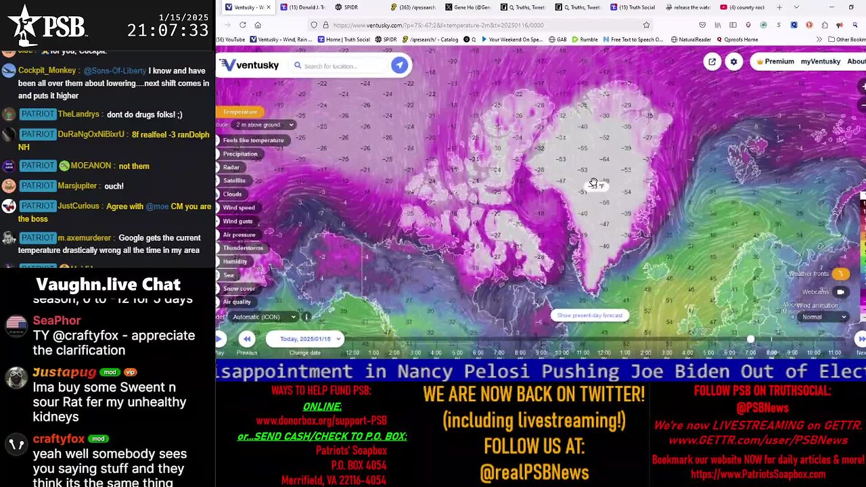Click the play animation button on timeline
Viewport: 866px width, 487px height.
tap(219, 339)
